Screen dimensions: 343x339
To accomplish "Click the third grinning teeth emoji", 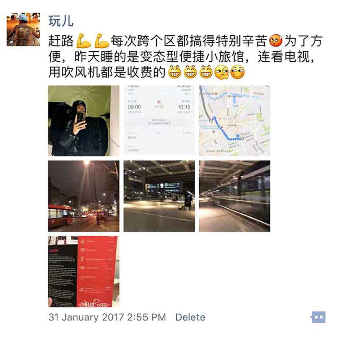I will click(206, 72).
